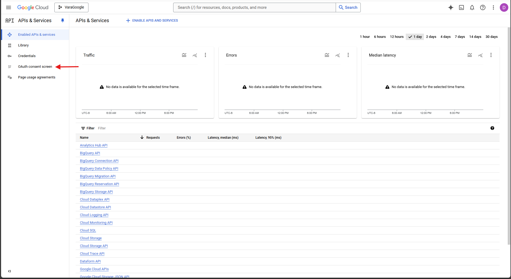Screen dimensions: 511x279
Task: Open Analytics Hub API link
Action: (94, 145)
